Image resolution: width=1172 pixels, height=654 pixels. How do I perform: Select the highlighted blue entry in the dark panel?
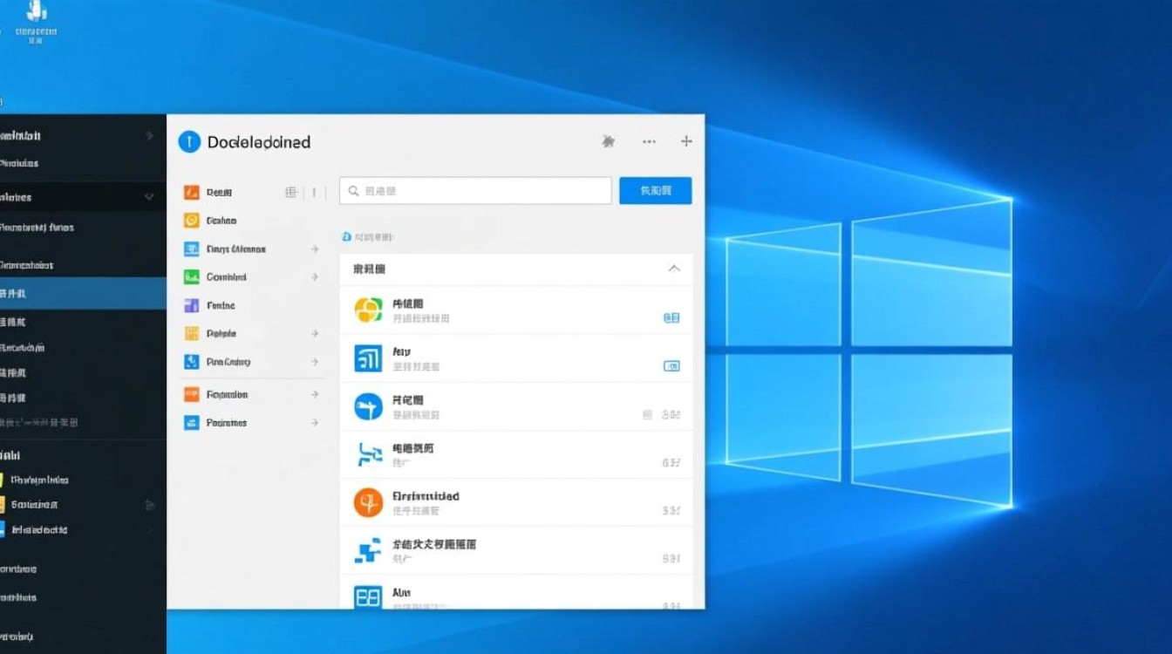point(78,294)
